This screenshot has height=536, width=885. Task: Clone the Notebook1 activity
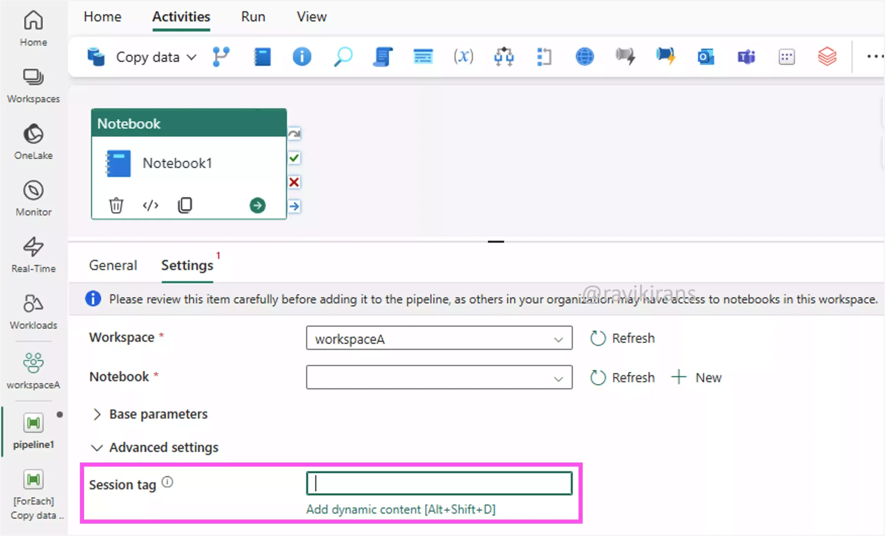pos(185,205)
